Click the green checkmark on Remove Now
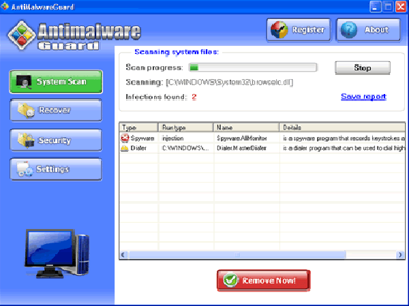This screenshot has width=409, height=306. click(230, 280)
